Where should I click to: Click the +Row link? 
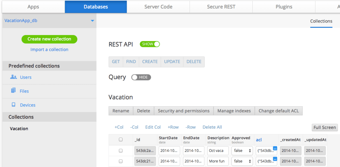point(173,127)
